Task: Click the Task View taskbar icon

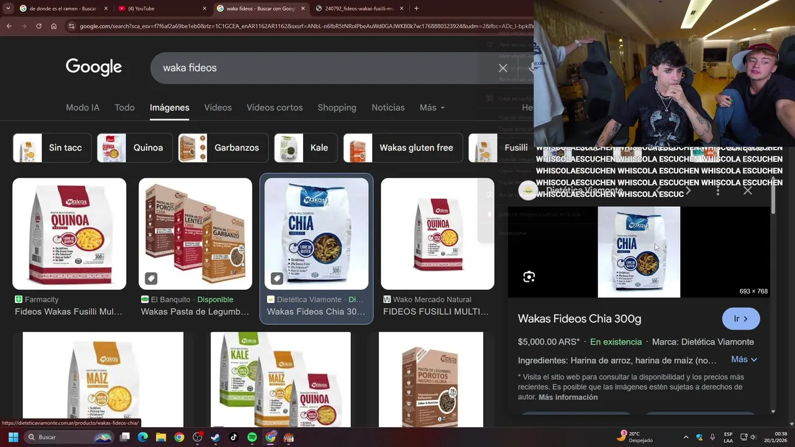Action: 125,437
